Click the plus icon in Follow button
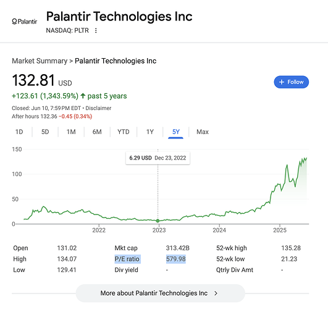 tap(282, 82)
